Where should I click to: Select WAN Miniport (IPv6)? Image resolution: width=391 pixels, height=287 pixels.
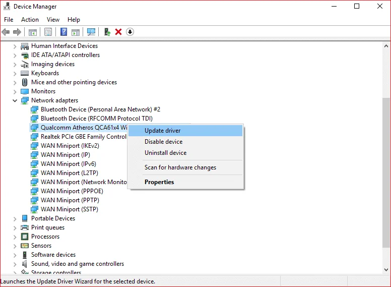tap(69, 164)
